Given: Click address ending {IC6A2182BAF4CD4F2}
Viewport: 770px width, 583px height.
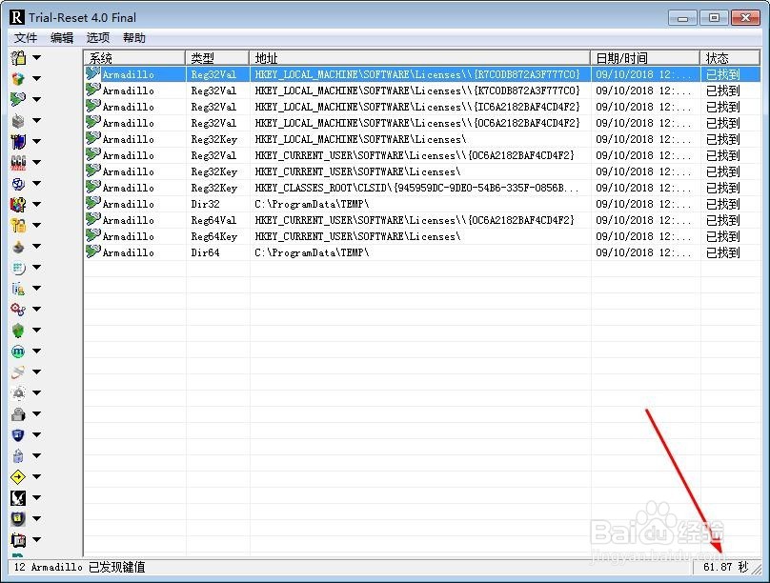Looking at the screenshot, I should pos(417,107).
